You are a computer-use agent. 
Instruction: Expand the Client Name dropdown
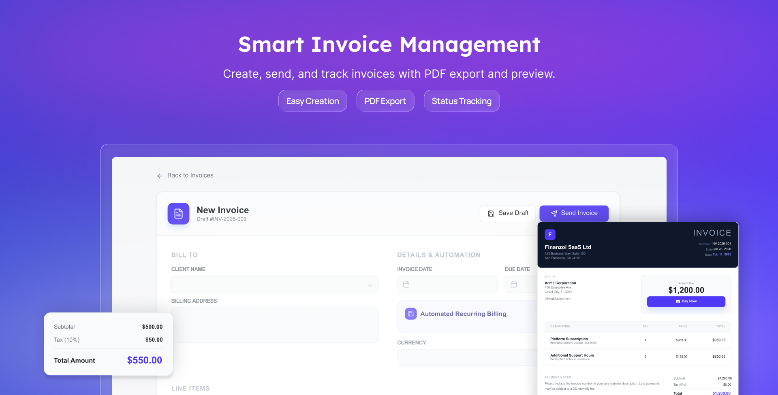pyautogui.click(x=369, y=285)
